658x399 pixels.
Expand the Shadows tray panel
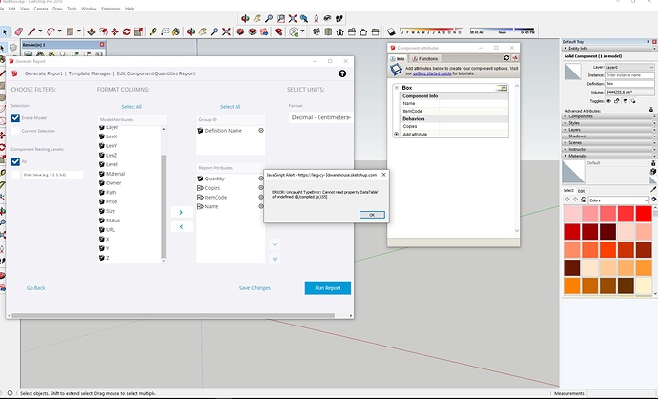[608, 136]
